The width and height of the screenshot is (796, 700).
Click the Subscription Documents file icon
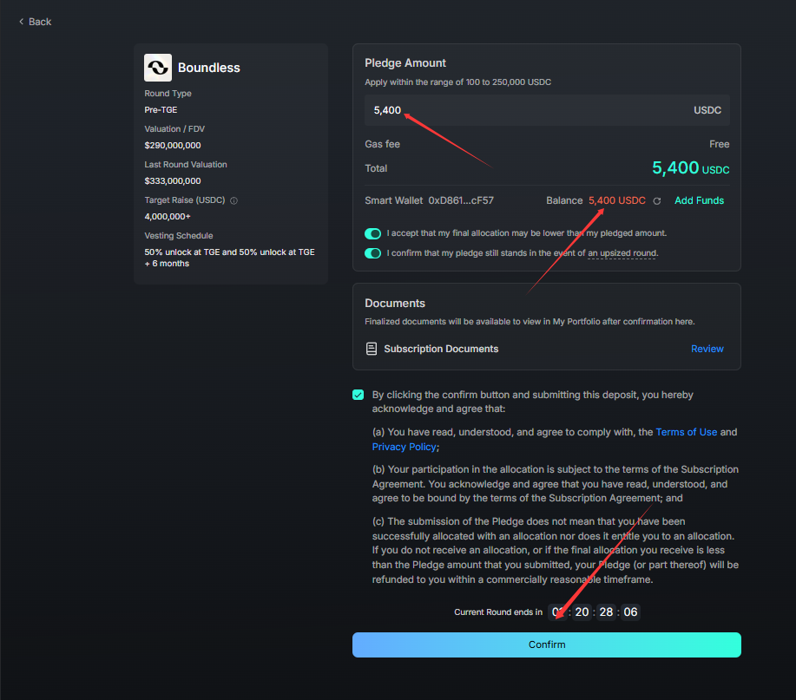click(x=372, y=349)
